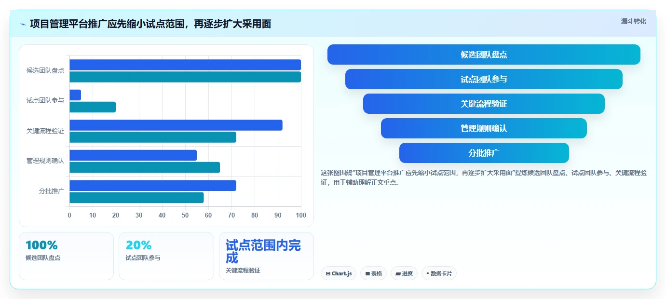Click the short blue bar for 试点团队参与
Viewport: 666px width, 299px height.
coord(75,95)
